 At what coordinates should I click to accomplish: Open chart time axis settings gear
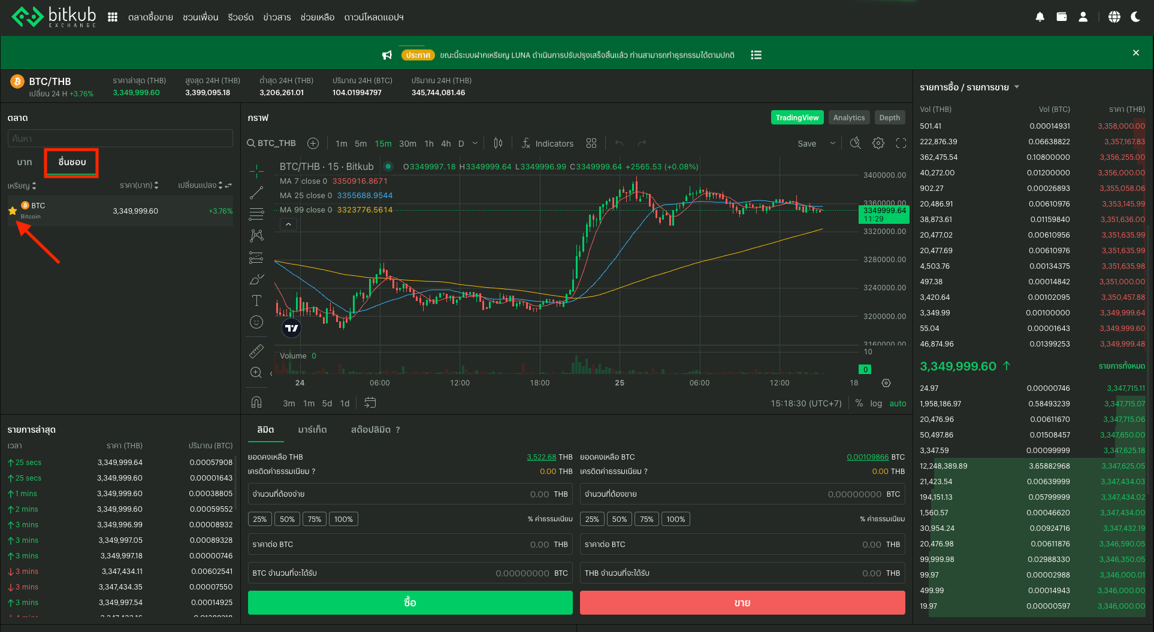click(x=886, y=383)
